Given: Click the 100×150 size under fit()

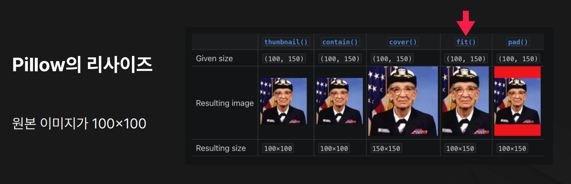Looking at the screenshot, I should pos(460,148).
